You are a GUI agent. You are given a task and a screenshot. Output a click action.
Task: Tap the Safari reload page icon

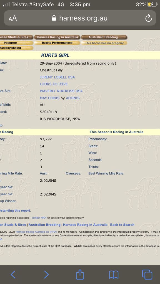click(148, 18)
